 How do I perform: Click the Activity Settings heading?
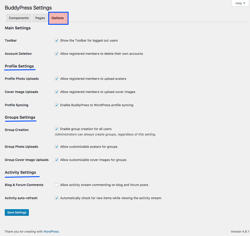20,172
